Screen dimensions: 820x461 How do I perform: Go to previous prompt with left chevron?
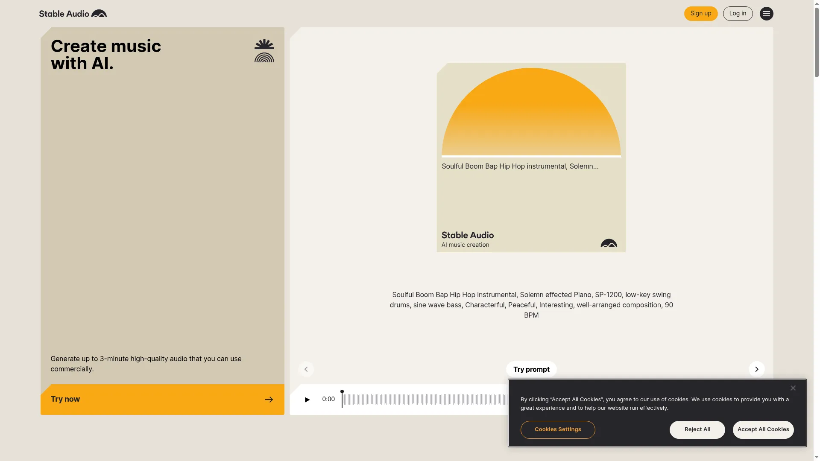pos(306,369)
